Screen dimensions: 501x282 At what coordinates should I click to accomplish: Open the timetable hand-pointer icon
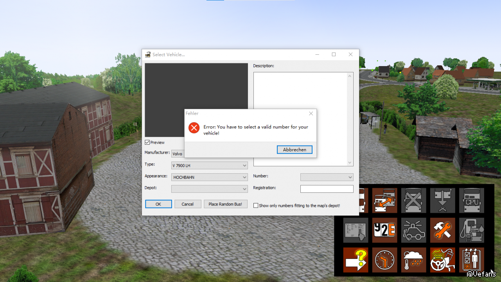click(x=356, y=230)
